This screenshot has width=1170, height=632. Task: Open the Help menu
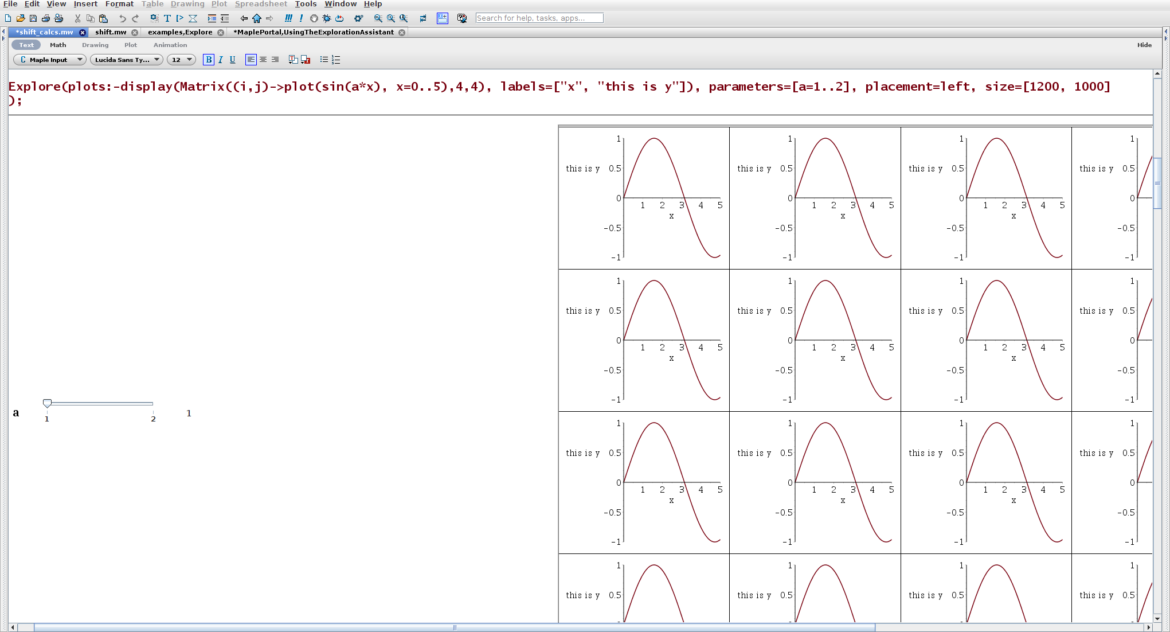(x=373, y=4)
